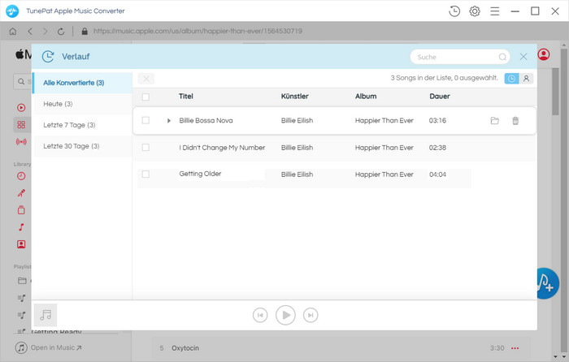
Task: Click the Album column header
Action: tap(366, 97)
